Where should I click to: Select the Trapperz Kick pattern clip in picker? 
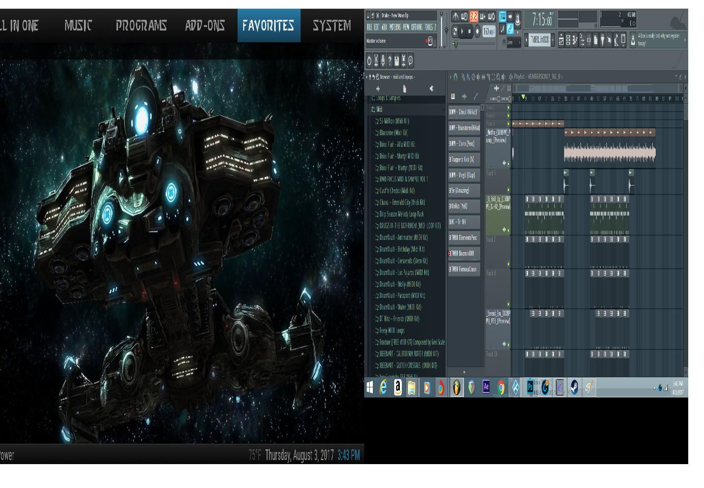tap(464, 160)
